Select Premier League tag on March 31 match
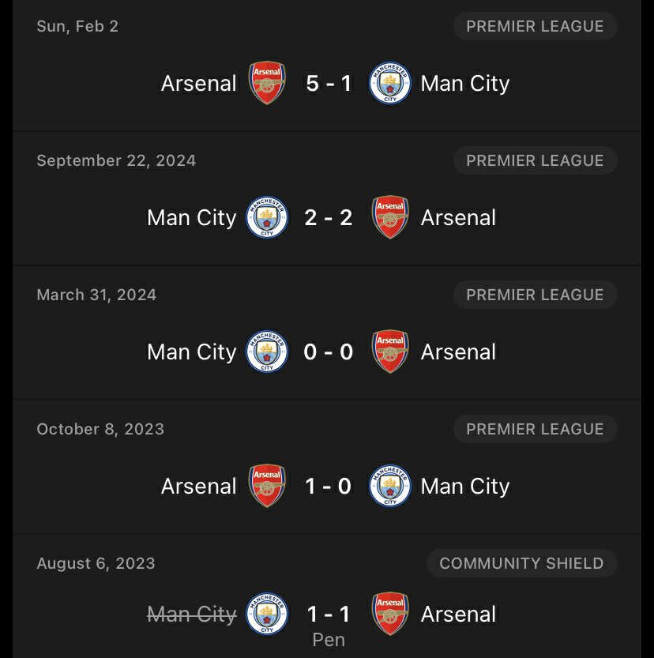The image size is (654, 658). point(535,295)
